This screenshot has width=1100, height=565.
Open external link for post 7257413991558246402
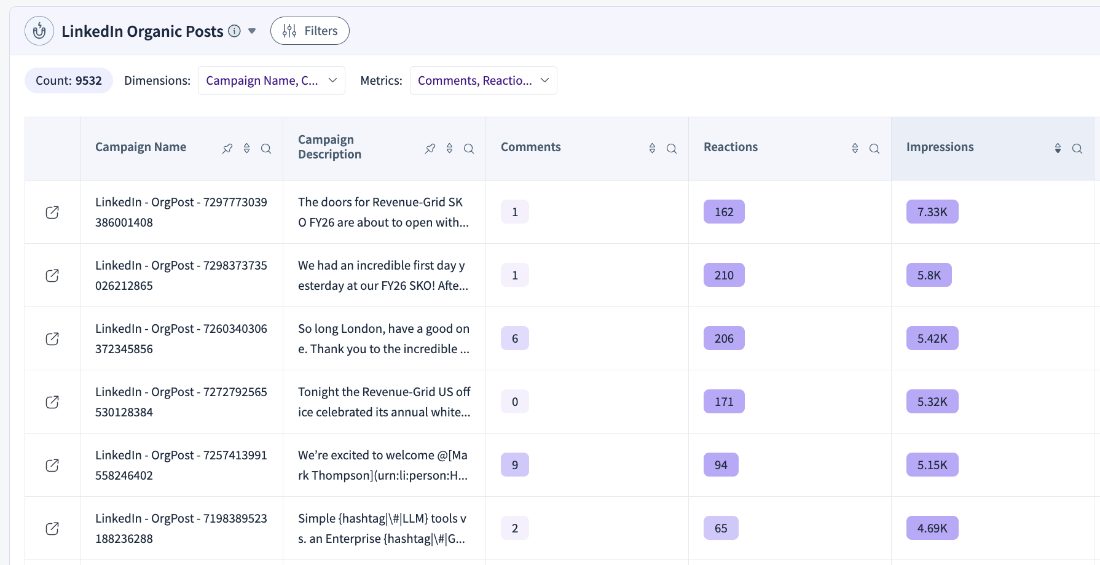pyautogui.click(x=52, y=465)
